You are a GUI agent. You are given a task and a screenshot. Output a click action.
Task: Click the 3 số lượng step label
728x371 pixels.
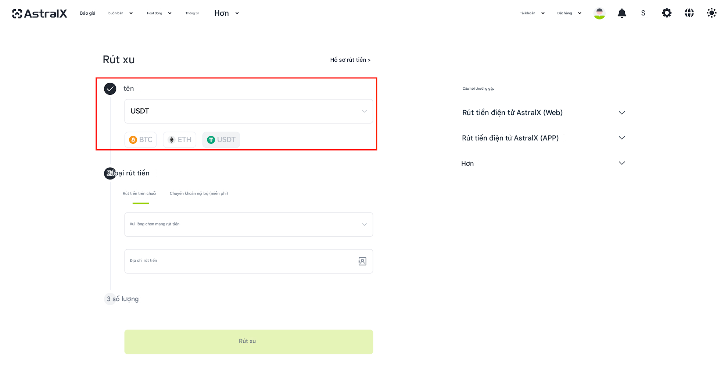[x=123, y=299]
